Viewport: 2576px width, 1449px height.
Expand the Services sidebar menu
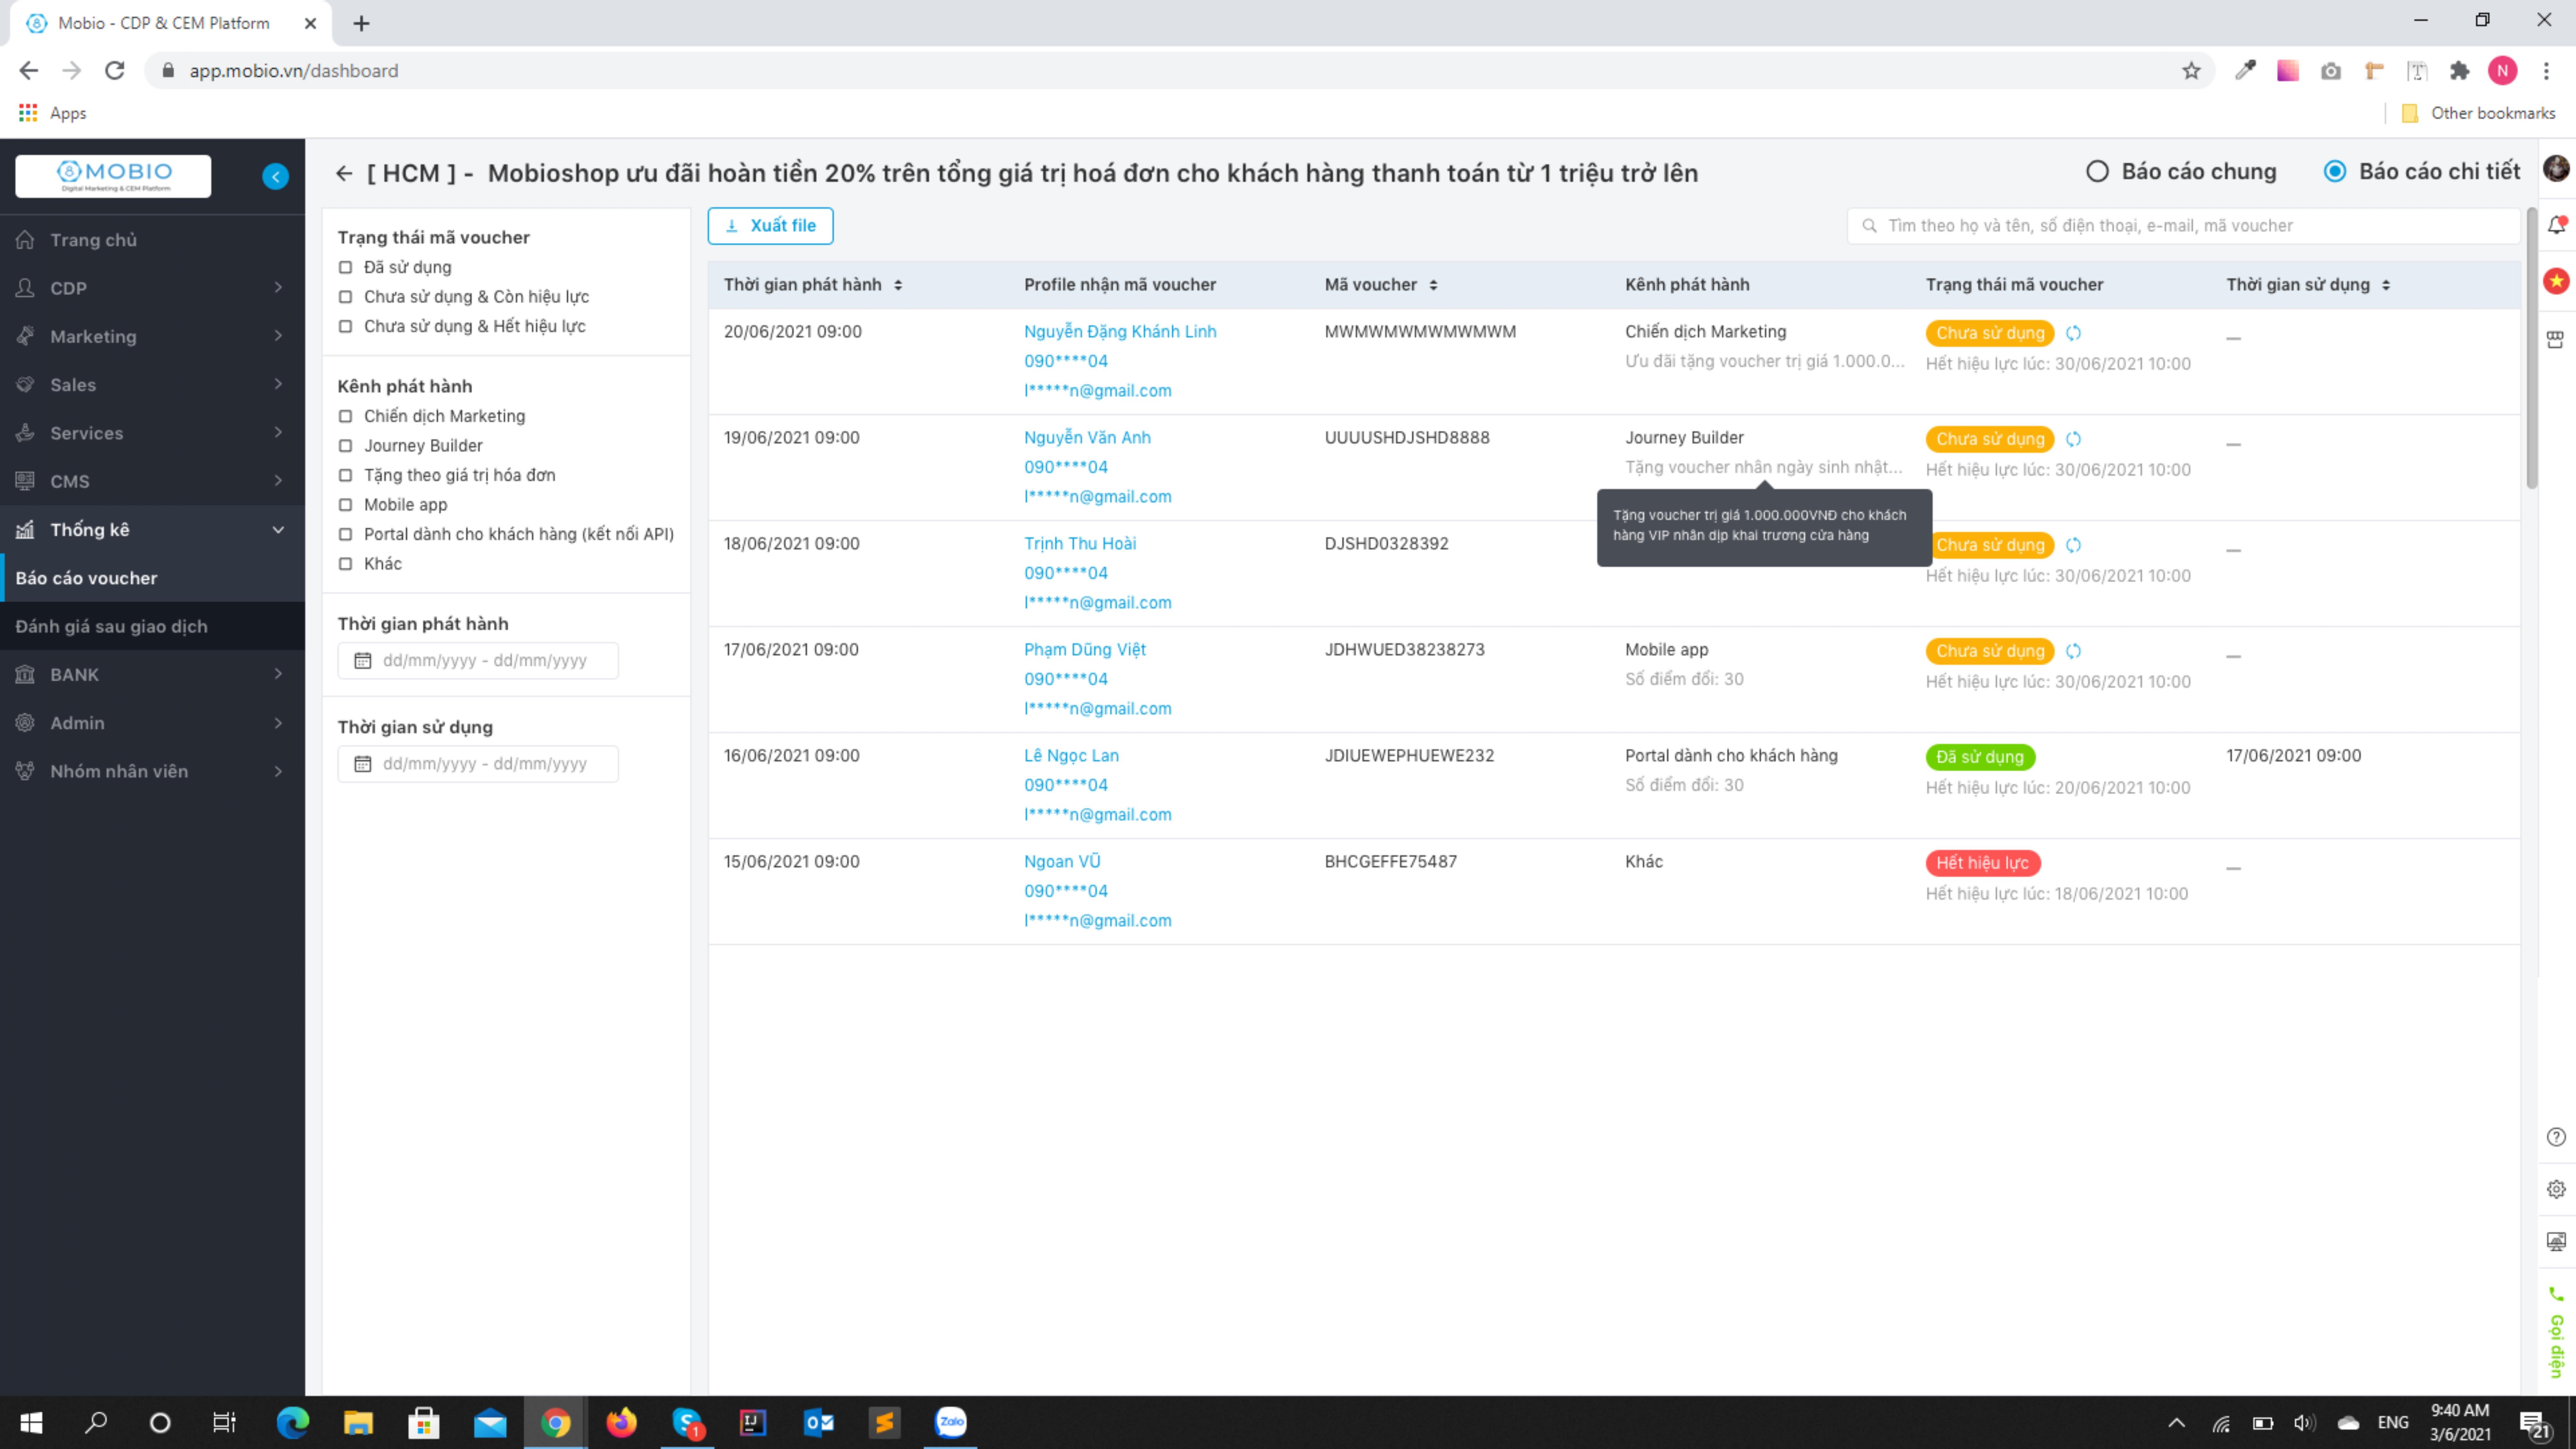152,433
